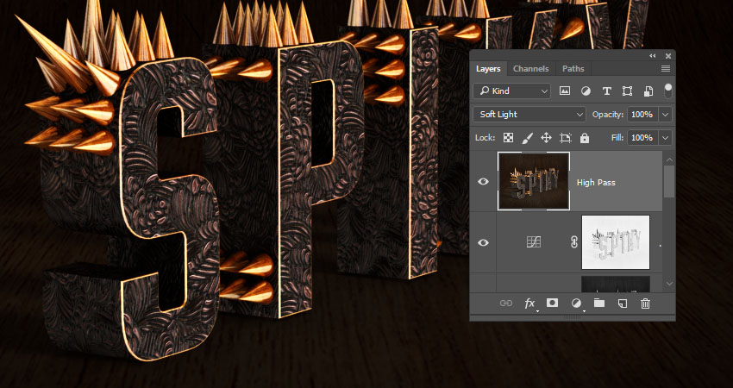Select the Curves adjustment icon
Screen dimensions: 733x388
[x=534, y=242]
